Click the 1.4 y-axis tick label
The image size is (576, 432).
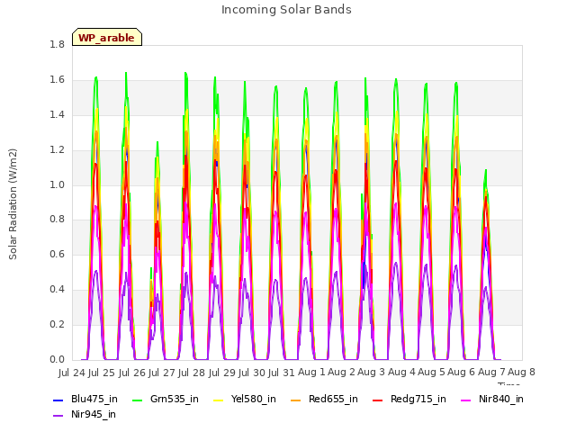[57, 114]
